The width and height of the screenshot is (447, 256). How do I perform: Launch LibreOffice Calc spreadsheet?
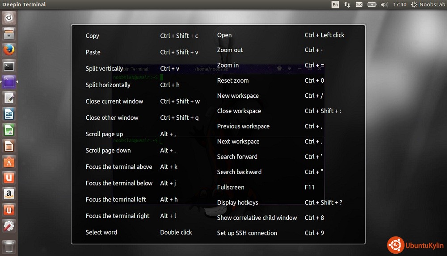[9, 130]
